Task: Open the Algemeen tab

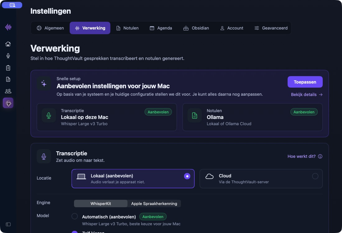Action: 50,28
